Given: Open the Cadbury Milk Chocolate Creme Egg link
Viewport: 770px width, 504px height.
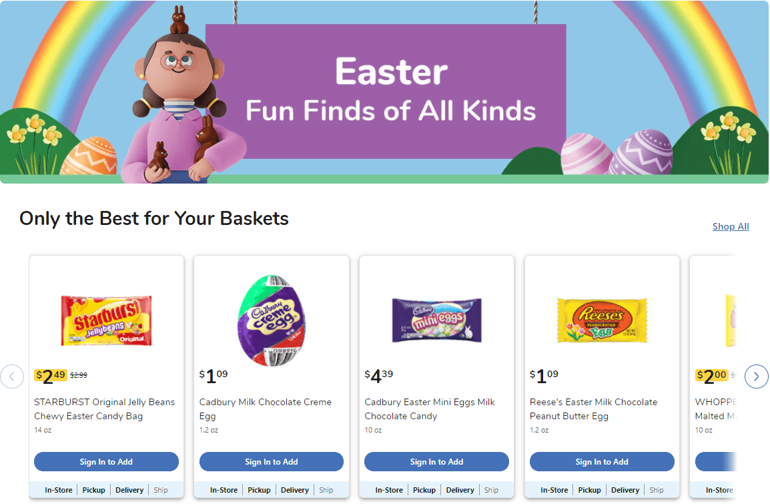Looking at the screenshot, I should (x=266, y=409).
